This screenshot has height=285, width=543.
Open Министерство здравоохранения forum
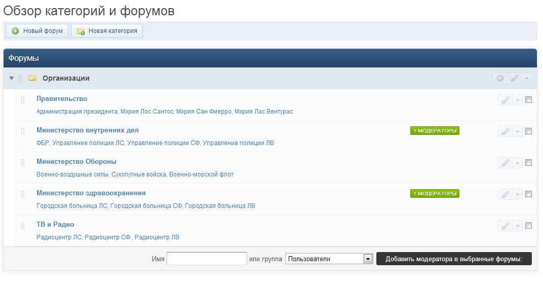coord(91,193)
